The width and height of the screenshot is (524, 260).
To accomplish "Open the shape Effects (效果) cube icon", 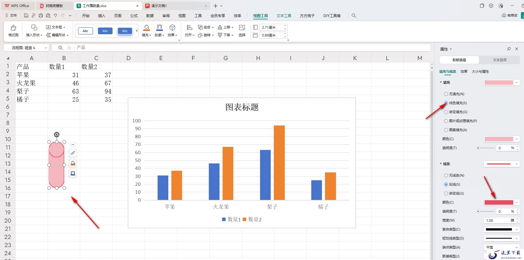I will pos(172,28).
